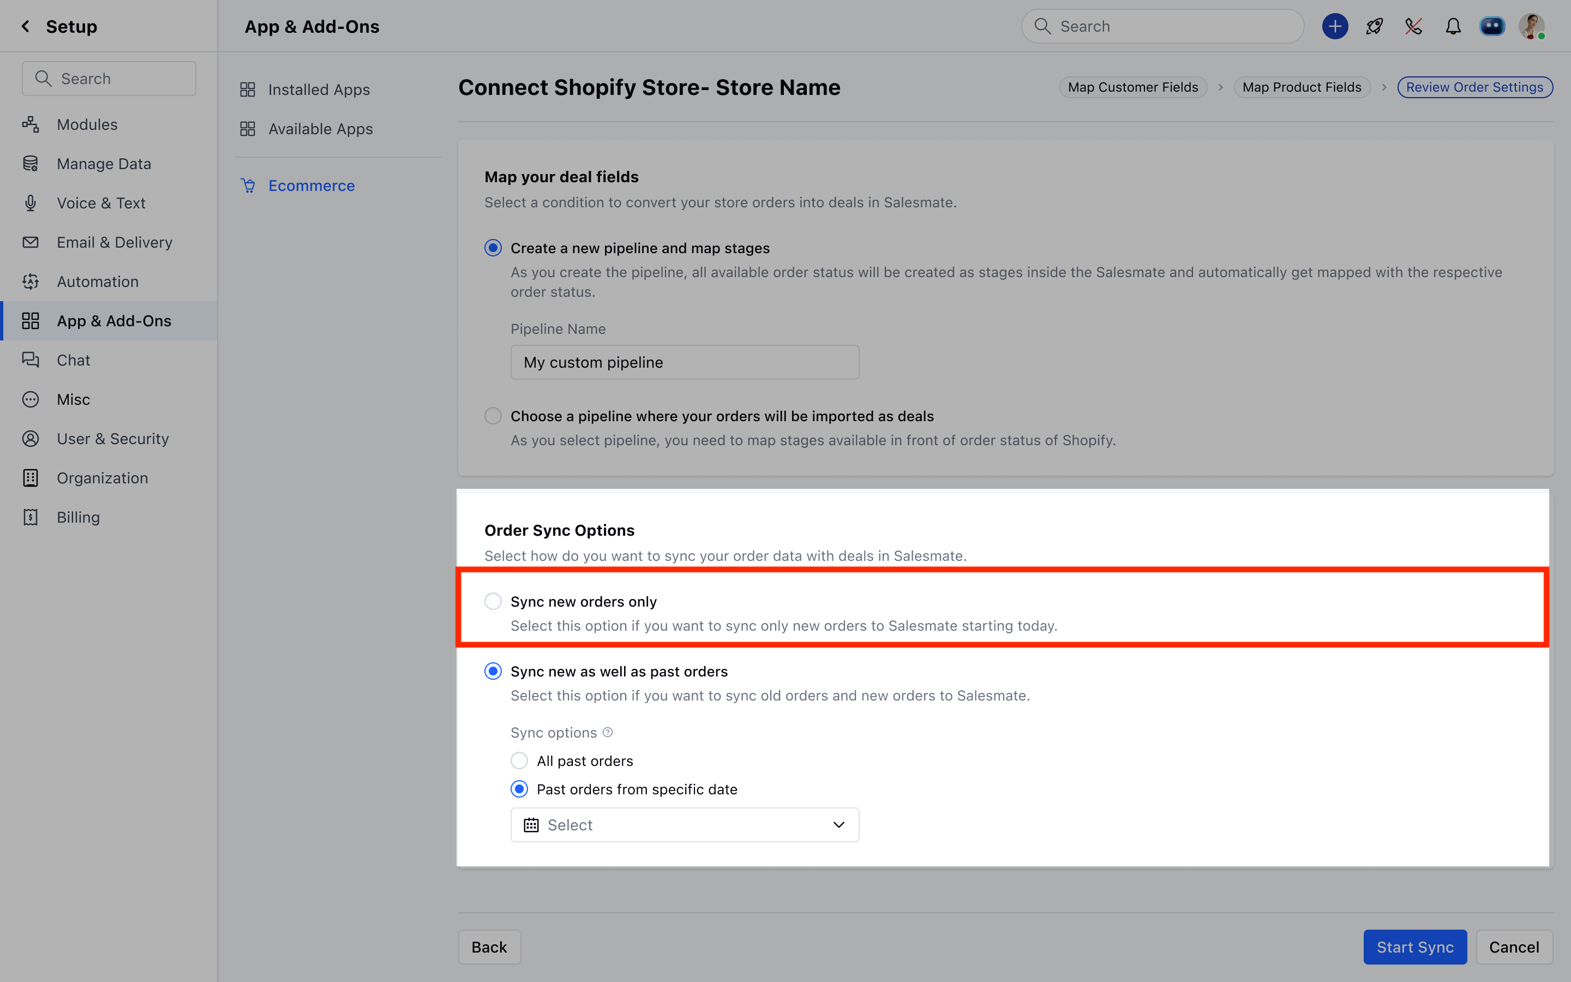
Task: Select All past orders option
Action: [519, 761]
